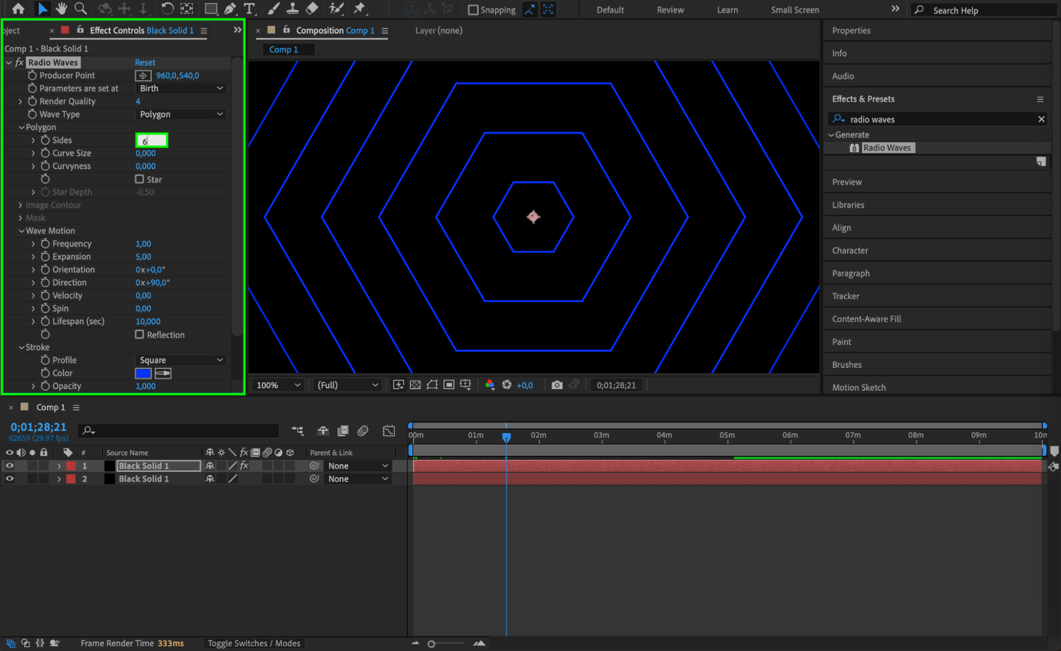Viewport: 1061px width, 651px height.
Task: Collapse the Wave Motion group
Action: 22,231
